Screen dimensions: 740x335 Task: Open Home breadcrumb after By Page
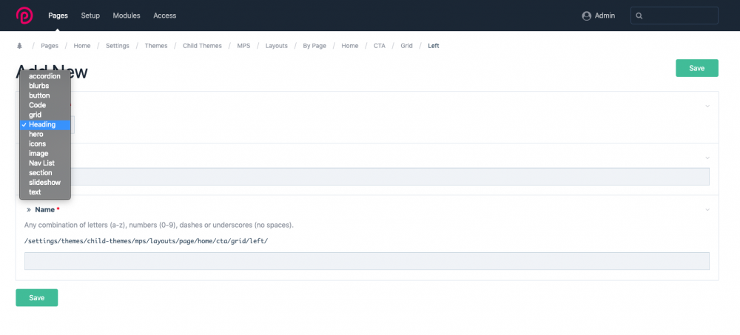tap(350, 46)
